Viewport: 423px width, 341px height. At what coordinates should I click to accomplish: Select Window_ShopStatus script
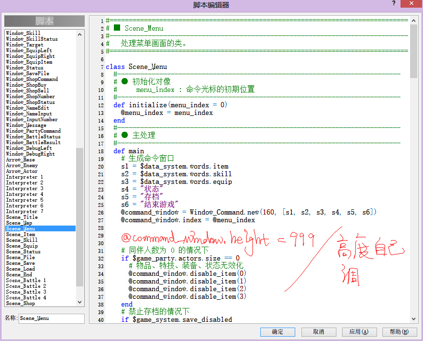coord(31,102)
